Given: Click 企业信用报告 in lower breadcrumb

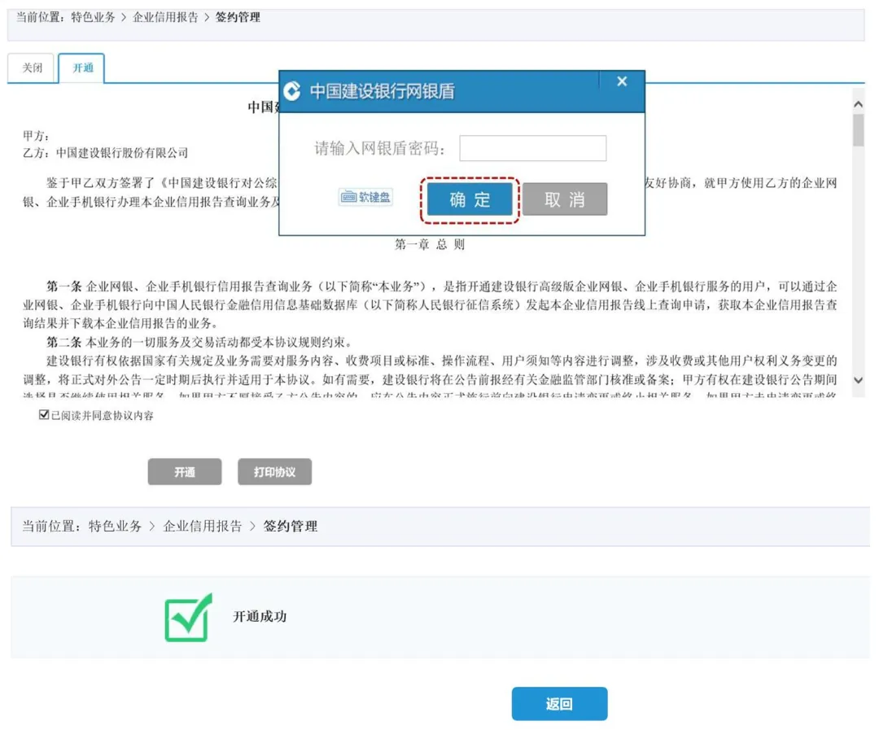Looking at the screenshot, I should (203, 526).
